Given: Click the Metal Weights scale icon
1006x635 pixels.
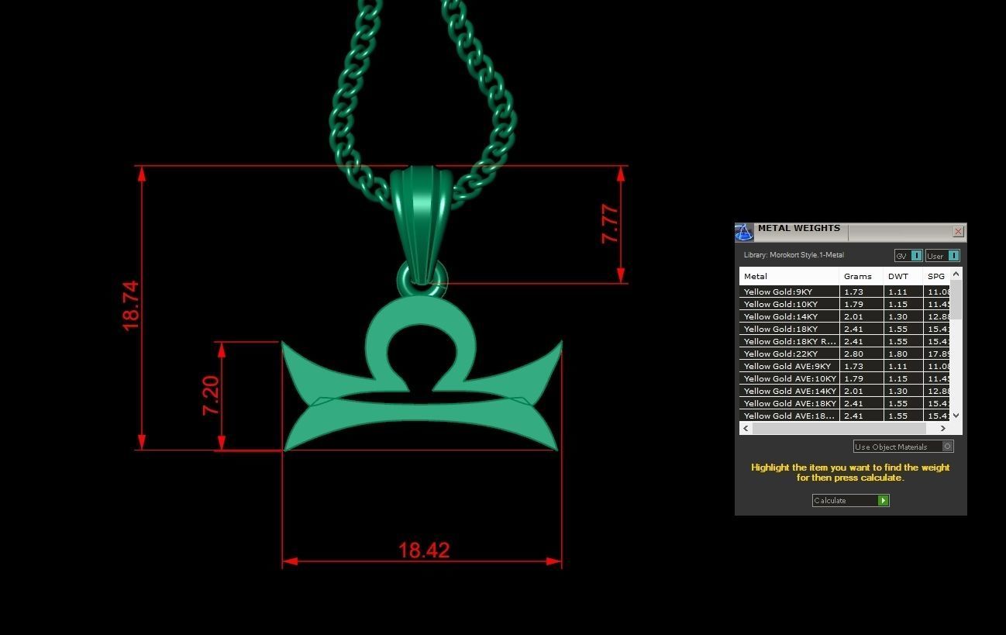Looking at the screenshot, I should (744, 233).
